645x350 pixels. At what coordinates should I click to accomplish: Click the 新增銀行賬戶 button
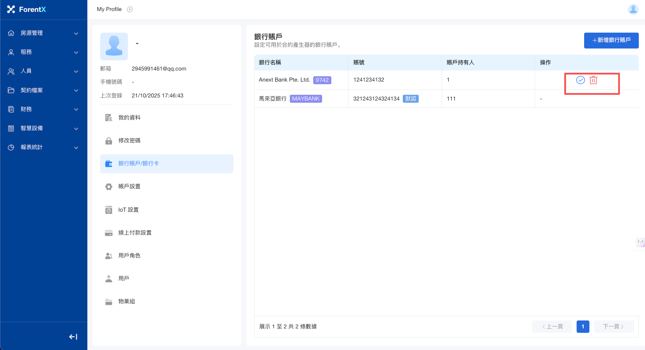coord(611,40)
